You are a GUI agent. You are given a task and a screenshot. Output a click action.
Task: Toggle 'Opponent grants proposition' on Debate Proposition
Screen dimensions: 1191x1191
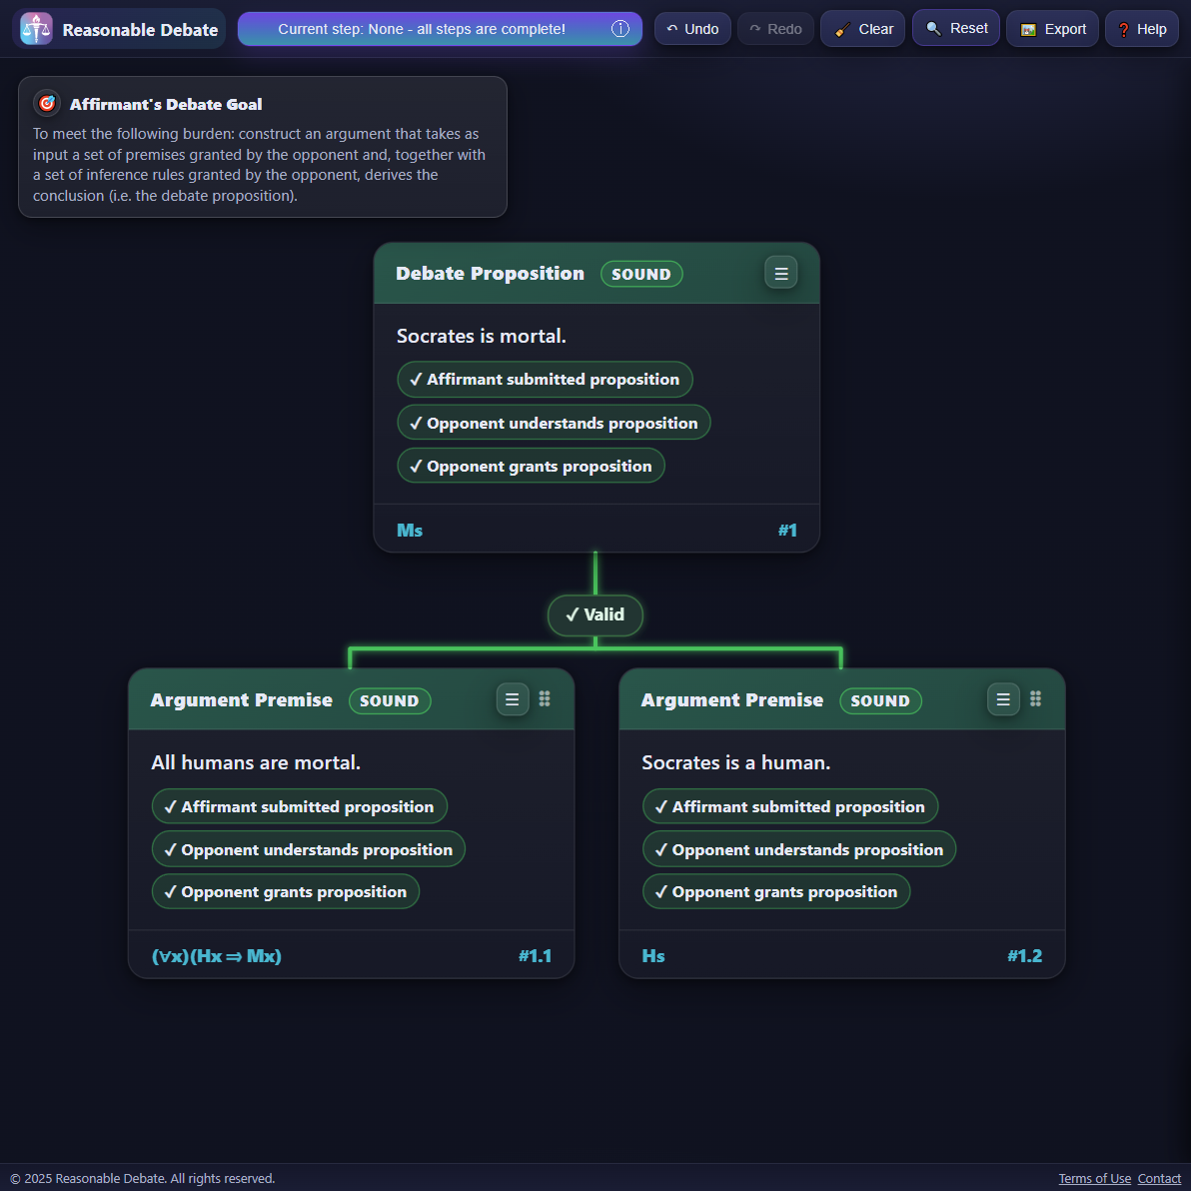point(531,467)
